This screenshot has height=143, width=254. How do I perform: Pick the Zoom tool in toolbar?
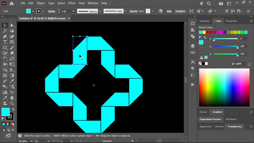[12, 103]
